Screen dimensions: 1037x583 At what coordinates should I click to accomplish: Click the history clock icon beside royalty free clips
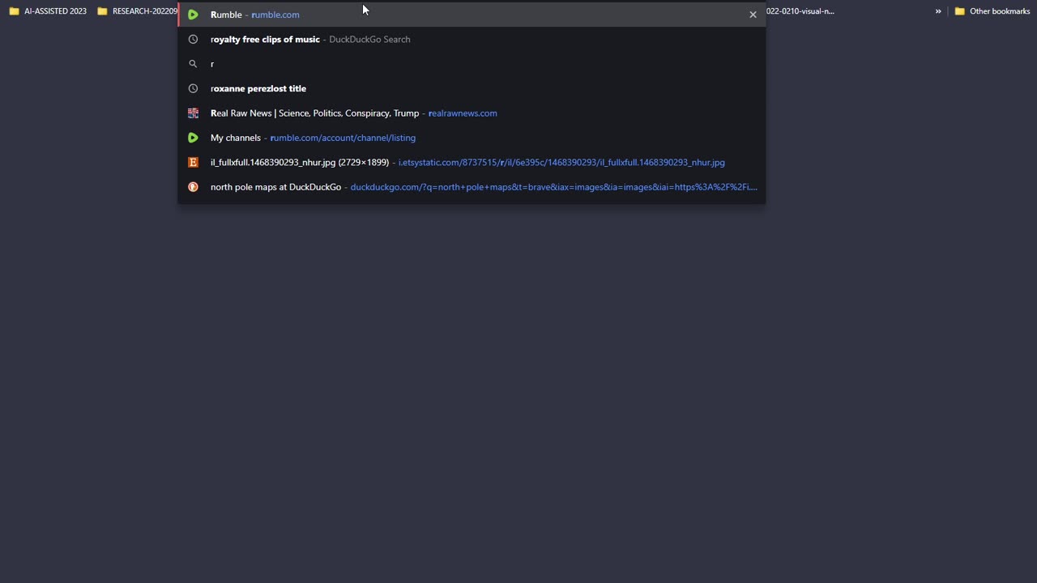(193, 39)
